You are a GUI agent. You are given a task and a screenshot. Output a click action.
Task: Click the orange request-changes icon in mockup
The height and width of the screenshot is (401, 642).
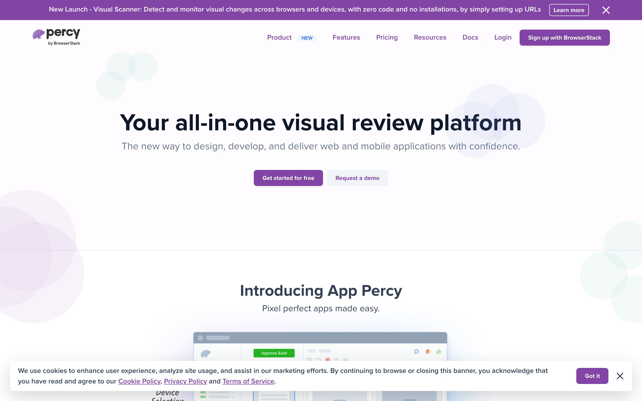click(427, 352)
